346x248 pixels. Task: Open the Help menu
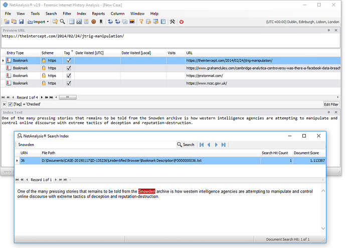[x=154, y=13]
